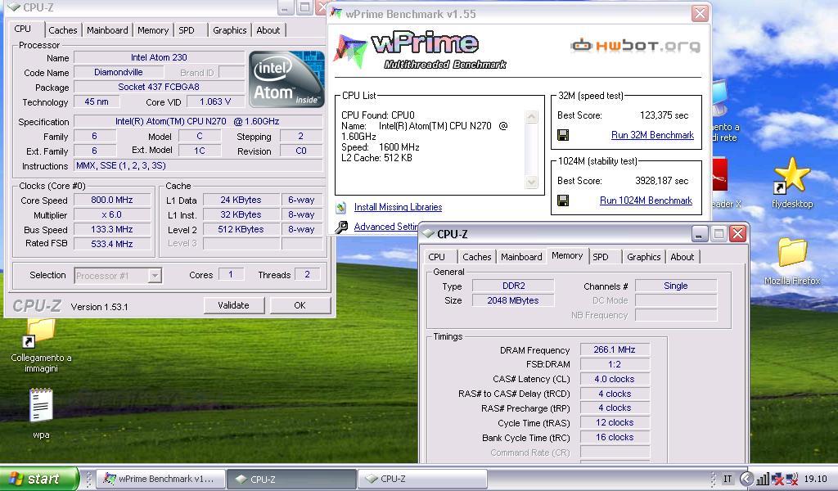Viewport: 838px width, 491px height.
Task: Expand hidden tray icons arrow
Action: coord(746,479)
